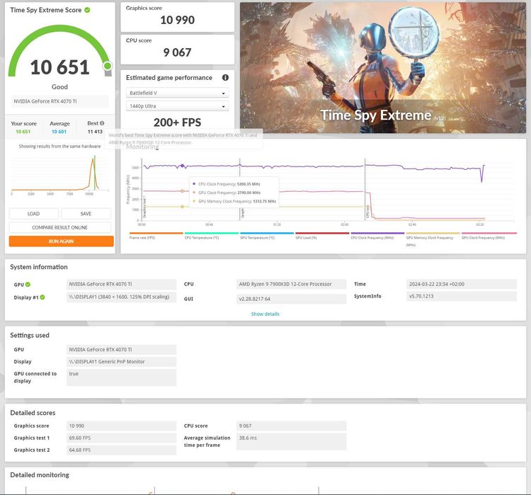Click the score distribution histogram peak
This screenshot has height=495, width=531.
click(93, 160)
